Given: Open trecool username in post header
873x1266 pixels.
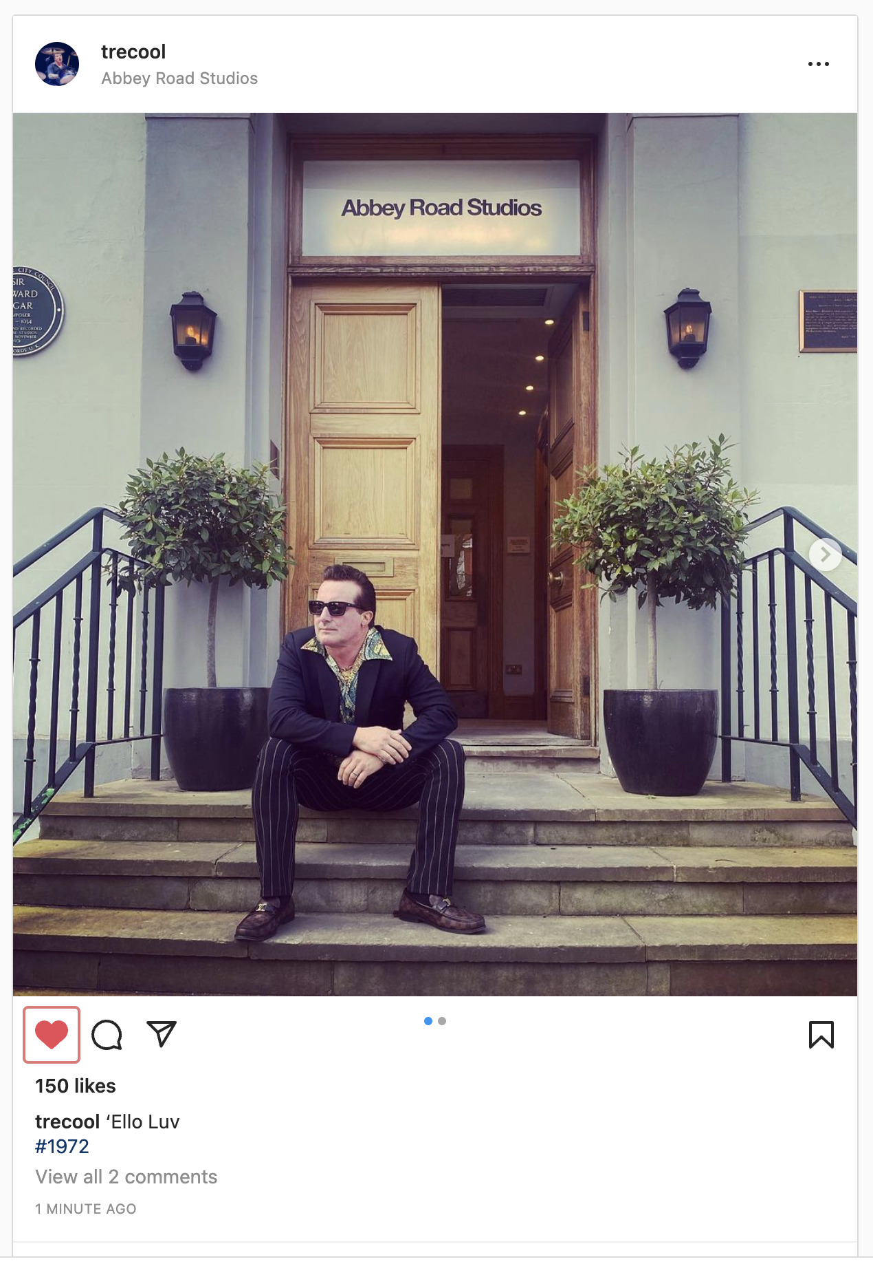Looking at the screenshot, I should (x=133, y=52).
